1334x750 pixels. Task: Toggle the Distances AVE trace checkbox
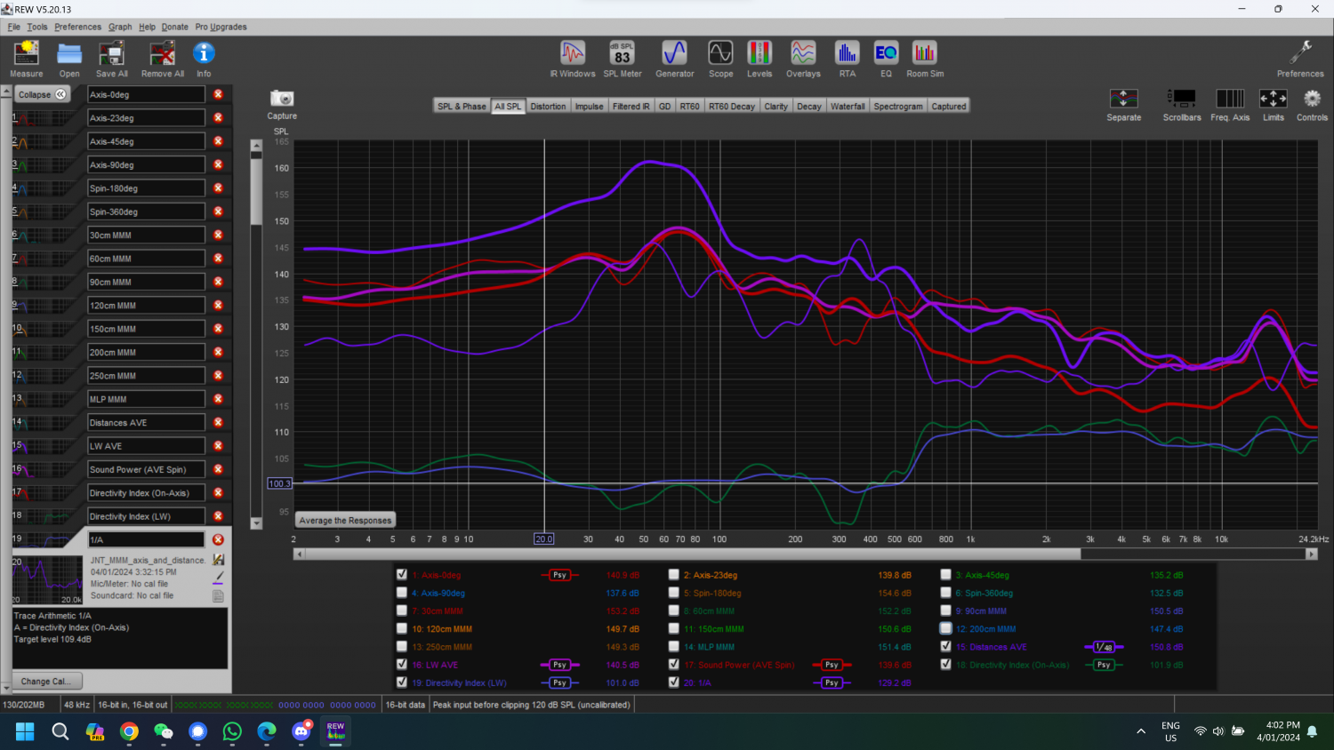pyautogui.click(x=946, y=647)
